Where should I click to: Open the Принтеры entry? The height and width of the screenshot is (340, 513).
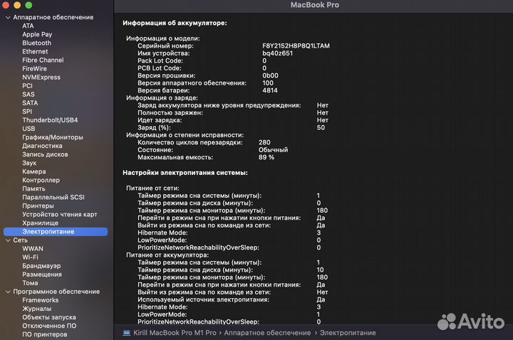click(x=38, y=206)
